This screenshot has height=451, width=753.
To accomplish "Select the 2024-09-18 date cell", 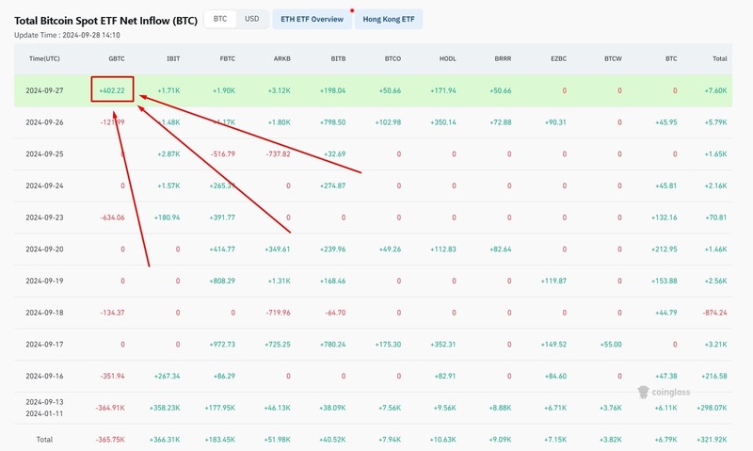I will coord(44,313).
